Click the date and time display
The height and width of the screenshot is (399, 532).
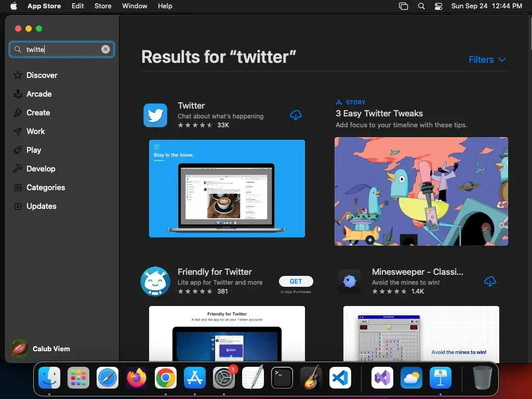tap(486, 6)
